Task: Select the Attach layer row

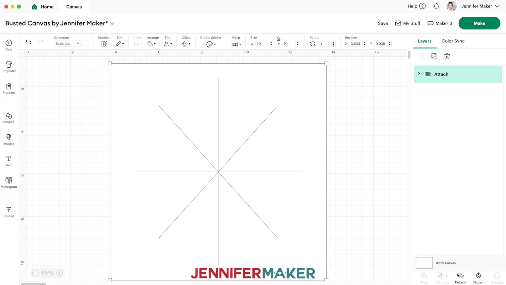Action: 458,74
